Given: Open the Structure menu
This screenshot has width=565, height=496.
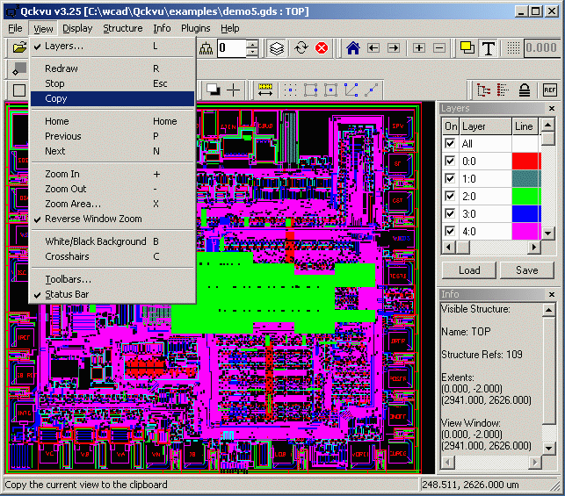Looking at the screenshot, I should point(123,28).
